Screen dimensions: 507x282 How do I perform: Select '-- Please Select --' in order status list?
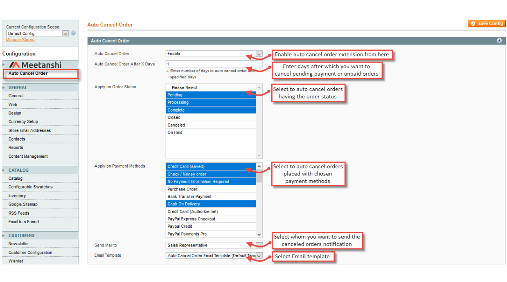pyautogui.click(x=211, y=88)
